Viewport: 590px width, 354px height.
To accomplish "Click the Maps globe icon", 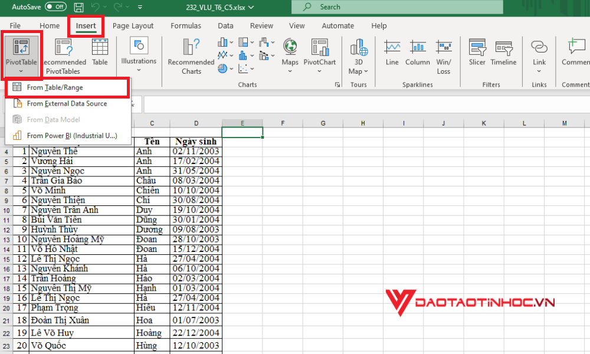I will (x=290, y=47).
